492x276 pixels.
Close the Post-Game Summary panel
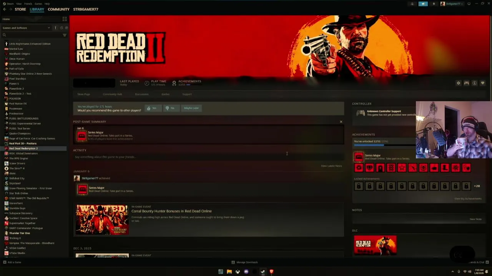[x=341, y=122]
